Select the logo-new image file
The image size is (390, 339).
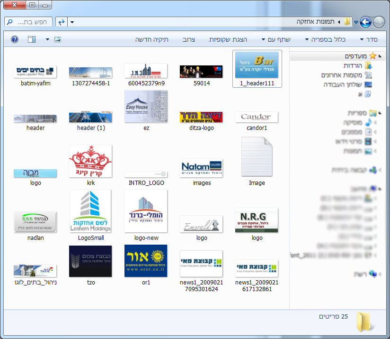(x=146, y=215)
